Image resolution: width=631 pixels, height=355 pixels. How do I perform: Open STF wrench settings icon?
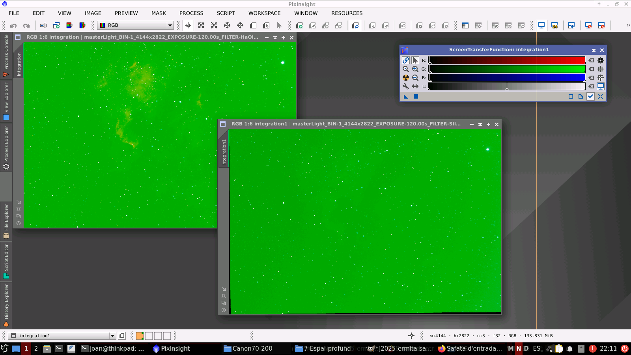(x=405, y=86)
